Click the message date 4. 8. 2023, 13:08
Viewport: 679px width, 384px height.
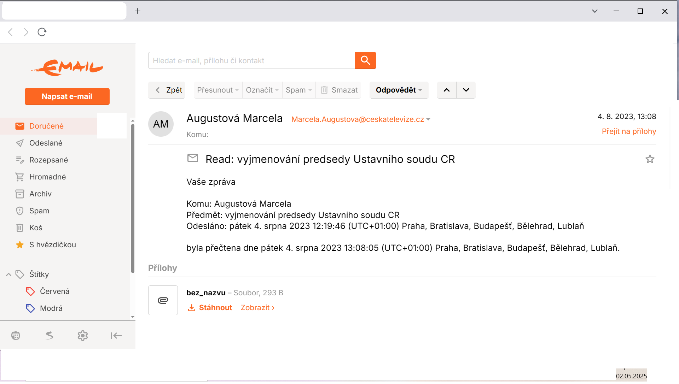[x=627, y=117]
